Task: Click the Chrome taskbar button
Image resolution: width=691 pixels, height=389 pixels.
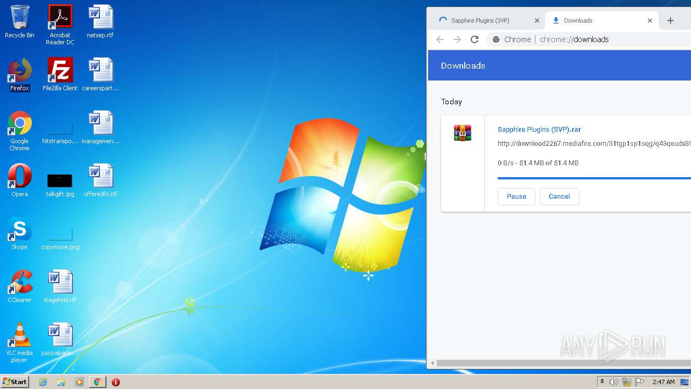Action: 97,382
